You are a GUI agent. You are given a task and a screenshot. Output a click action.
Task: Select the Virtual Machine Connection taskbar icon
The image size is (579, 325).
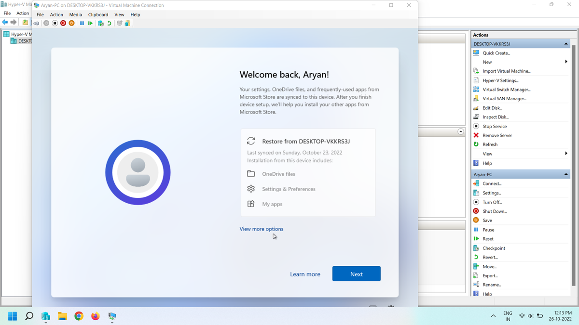[x=112, y=316]
